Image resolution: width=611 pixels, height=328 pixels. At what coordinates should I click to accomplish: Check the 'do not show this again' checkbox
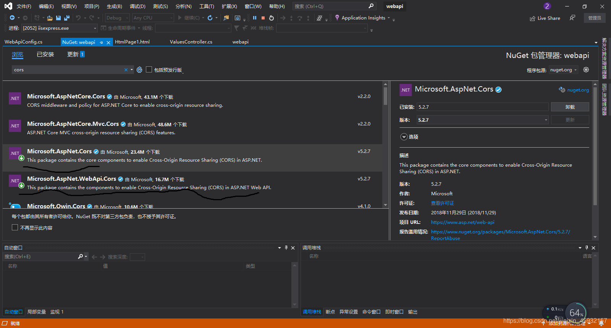point(15,227)
